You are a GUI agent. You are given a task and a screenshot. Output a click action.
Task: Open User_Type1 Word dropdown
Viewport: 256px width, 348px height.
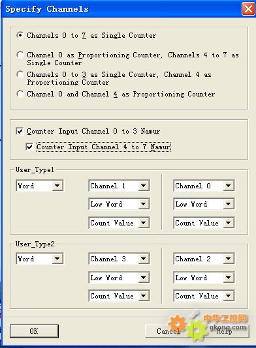40,186
